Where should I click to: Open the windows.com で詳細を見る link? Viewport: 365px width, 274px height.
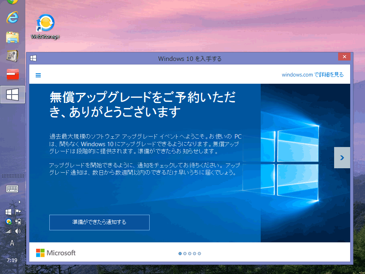click(x=312, y=75)
